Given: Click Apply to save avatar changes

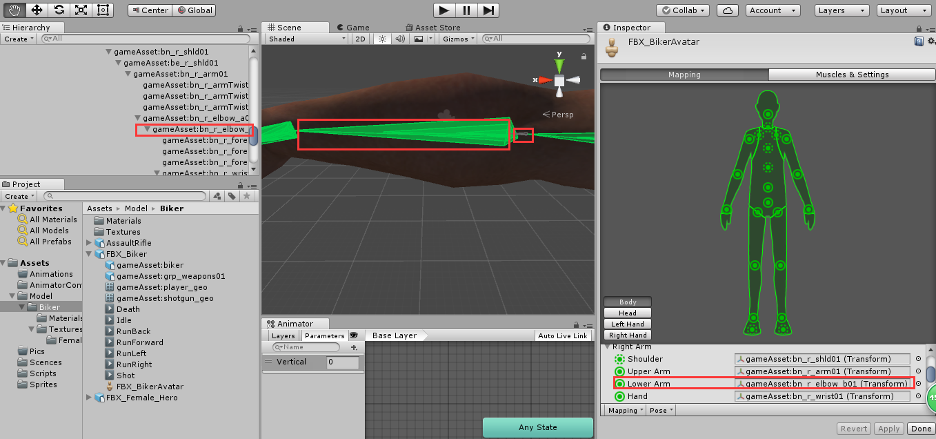Looking at the screenshot, I should tap(888, 428).
